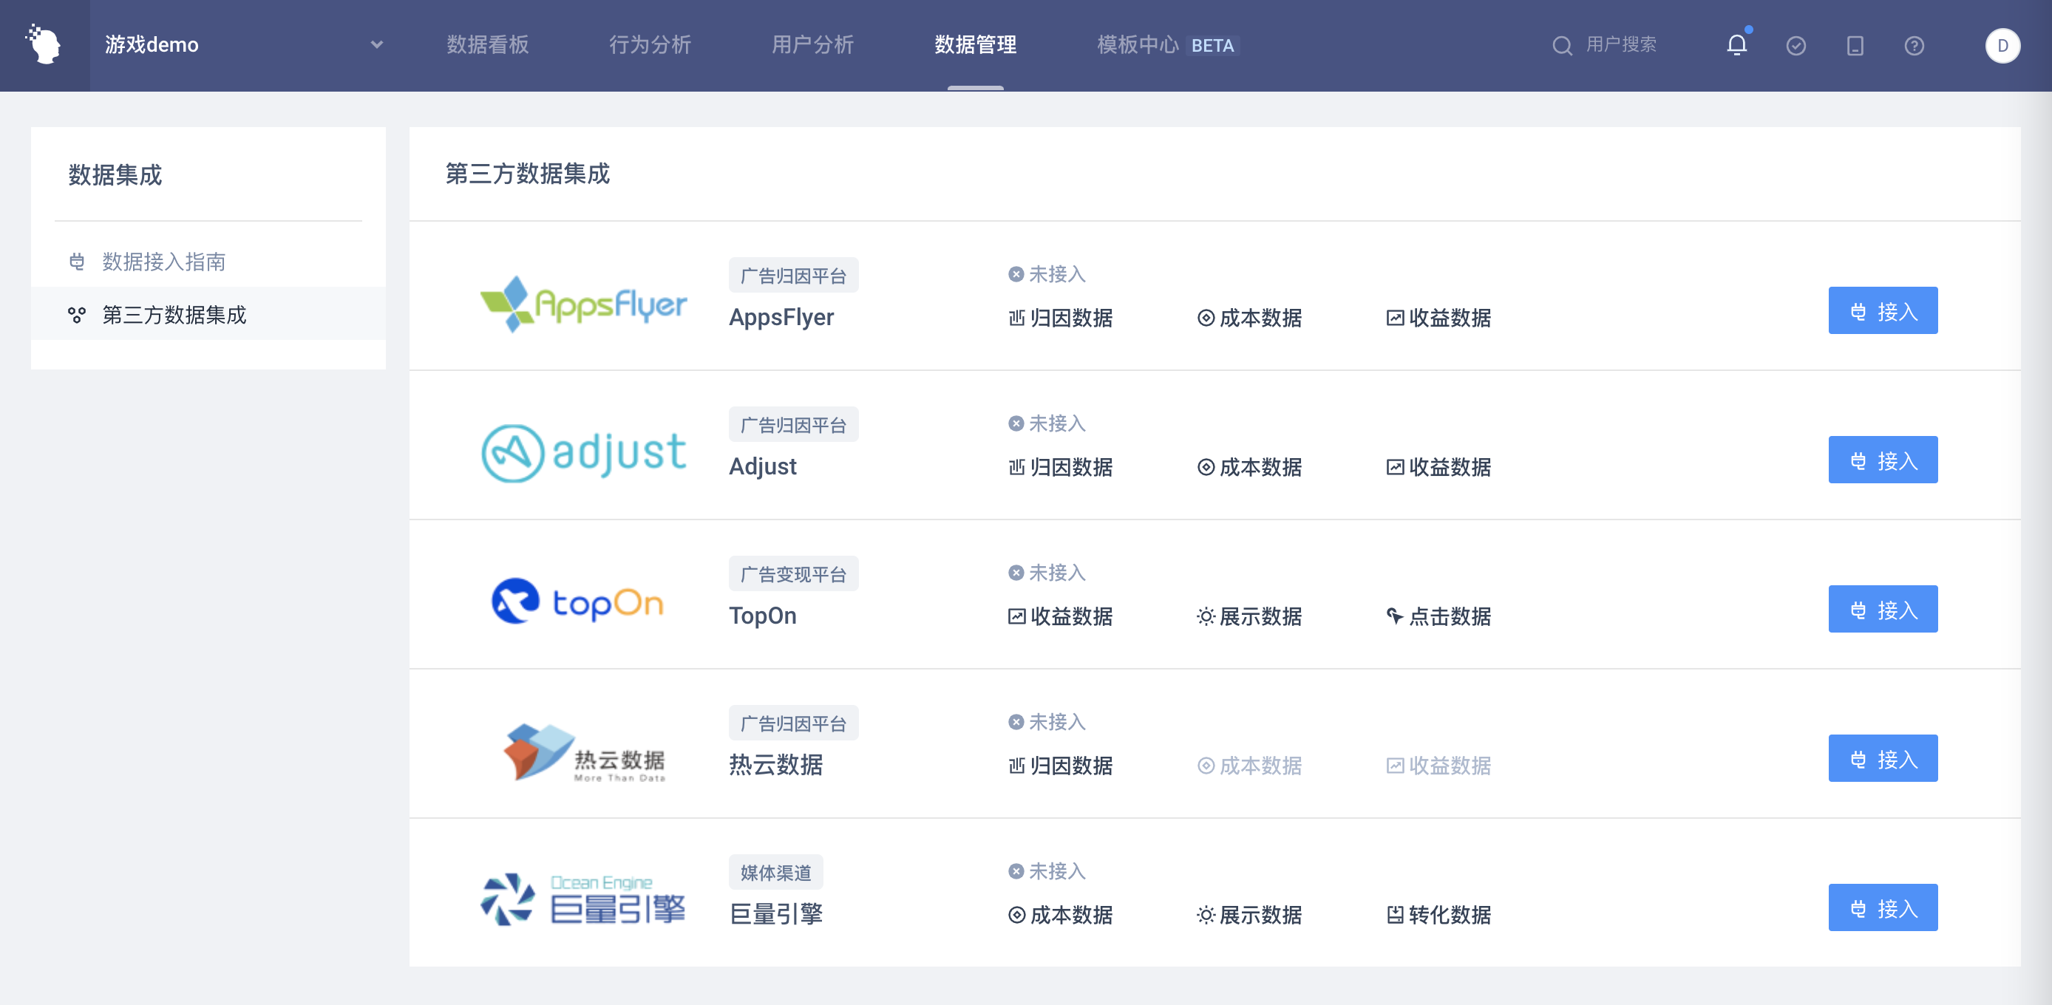
Task: Click the 数据集成 sidebar heading
Action: tap(115, 175)
